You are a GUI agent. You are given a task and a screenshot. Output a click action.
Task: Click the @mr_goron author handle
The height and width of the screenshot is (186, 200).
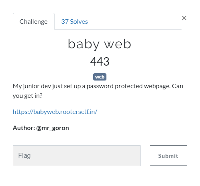tap(53, 128)
